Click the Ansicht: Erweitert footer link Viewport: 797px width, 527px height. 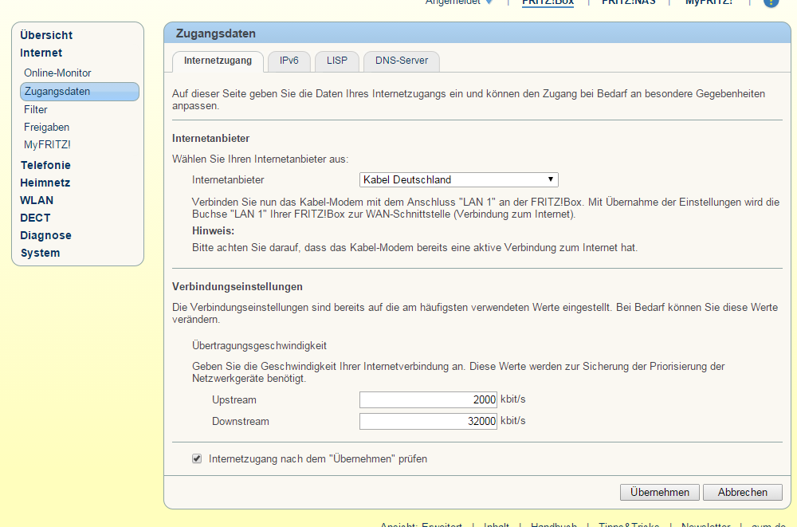click(x=422, y=524)
